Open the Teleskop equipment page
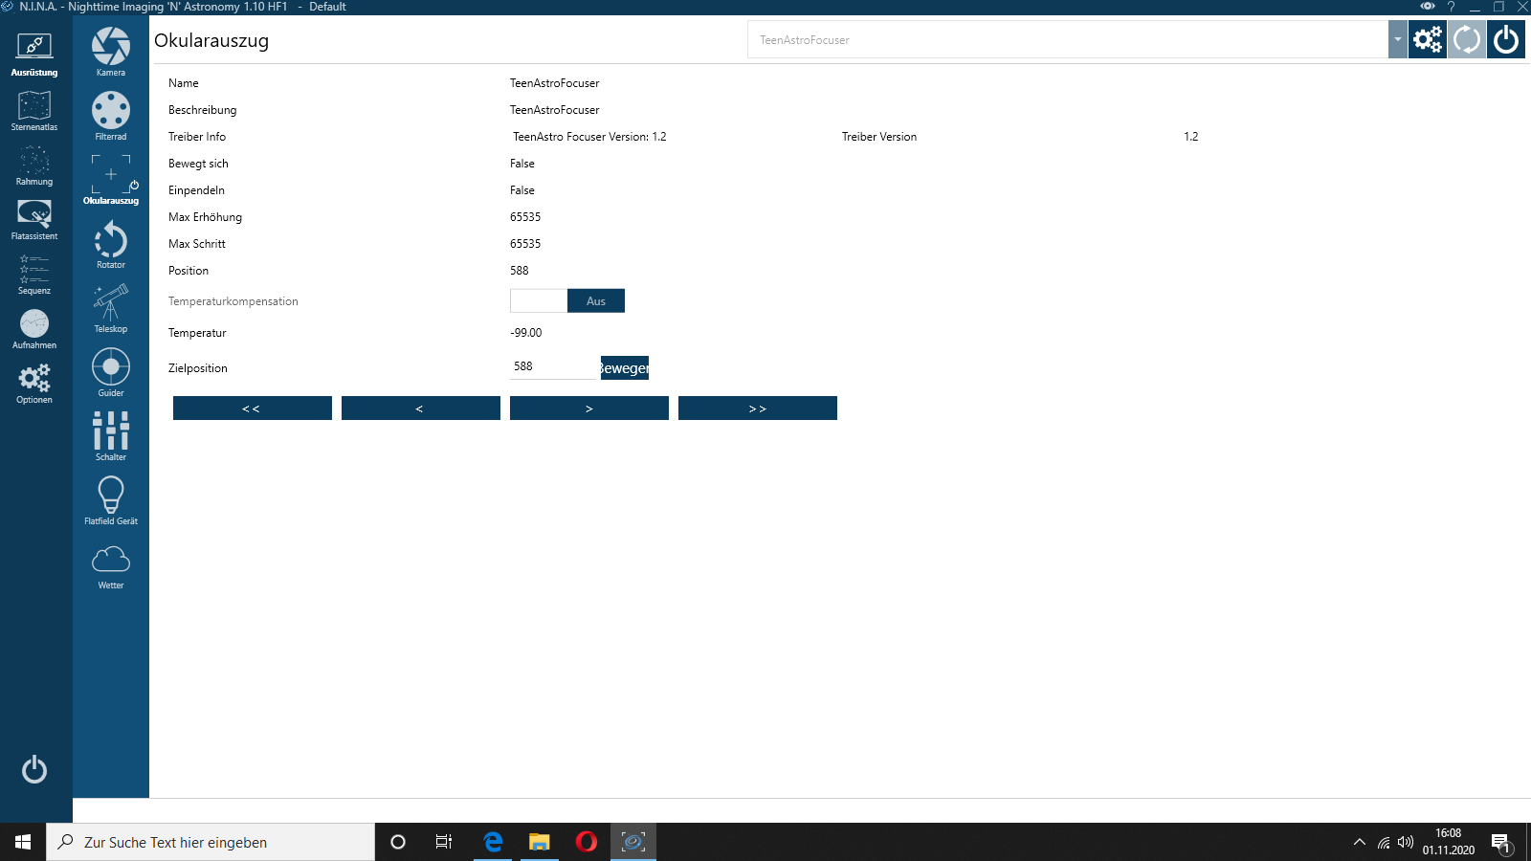 click(111, 308)
